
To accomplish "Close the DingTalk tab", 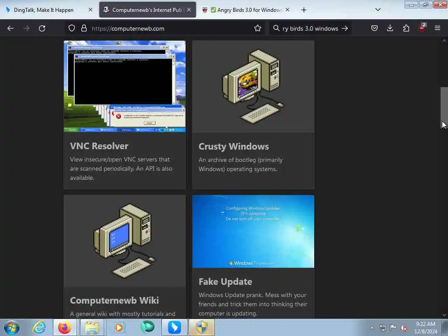I will pyautogui.click(x=91, y=10).
